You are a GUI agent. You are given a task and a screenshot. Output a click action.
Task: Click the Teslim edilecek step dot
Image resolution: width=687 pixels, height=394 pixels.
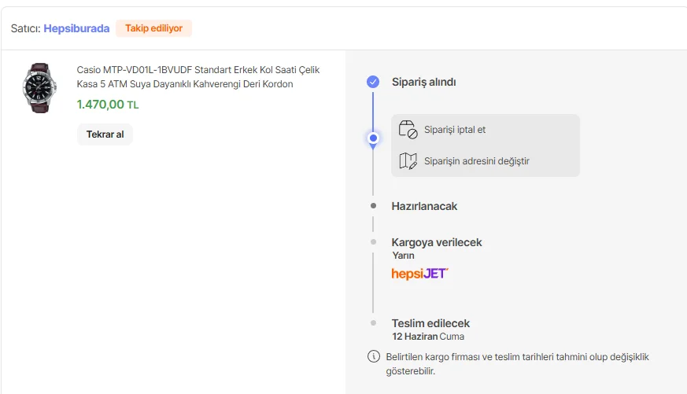pyautogui.click(x=373, y=323)
